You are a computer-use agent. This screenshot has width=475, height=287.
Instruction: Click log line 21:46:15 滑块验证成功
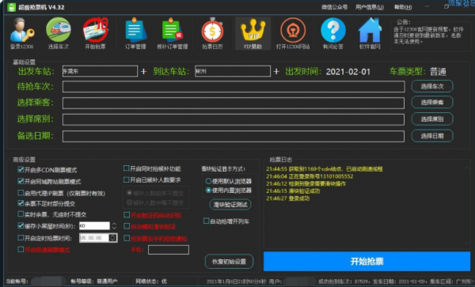point(293,191)
